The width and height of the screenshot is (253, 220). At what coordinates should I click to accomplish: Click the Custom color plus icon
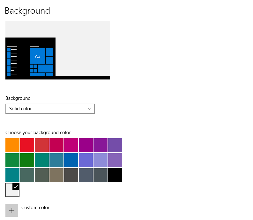coord(12,210)
